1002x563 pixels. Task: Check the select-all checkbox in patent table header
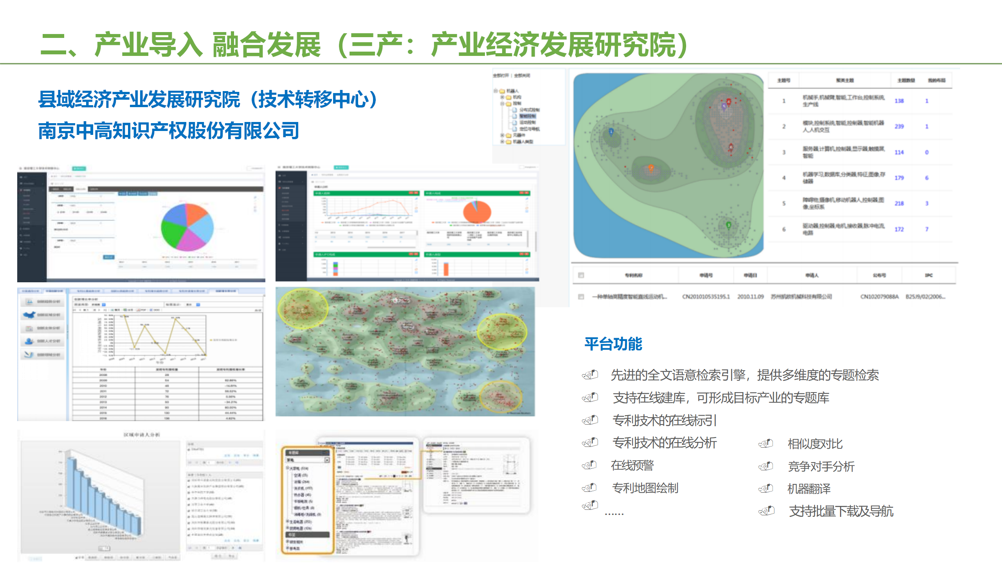[580, 275]
